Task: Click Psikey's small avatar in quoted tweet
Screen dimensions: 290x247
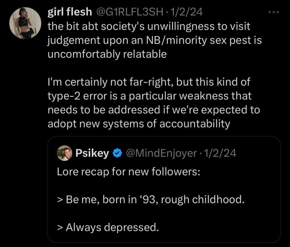Action: (65, 153)
